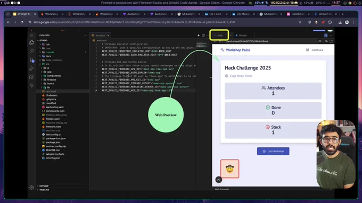
Task: Open the Chrome three-dot menu
Action: point(353,22)
